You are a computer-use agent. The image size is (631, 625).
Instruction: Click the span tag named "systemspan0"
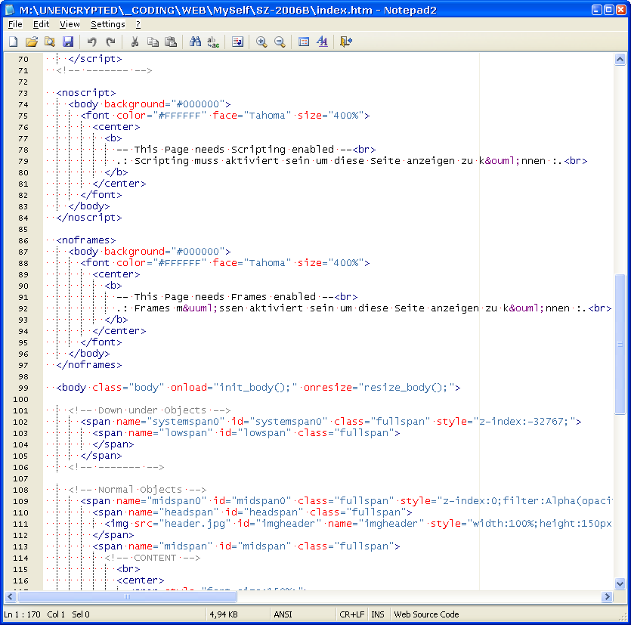click(331, 422)
